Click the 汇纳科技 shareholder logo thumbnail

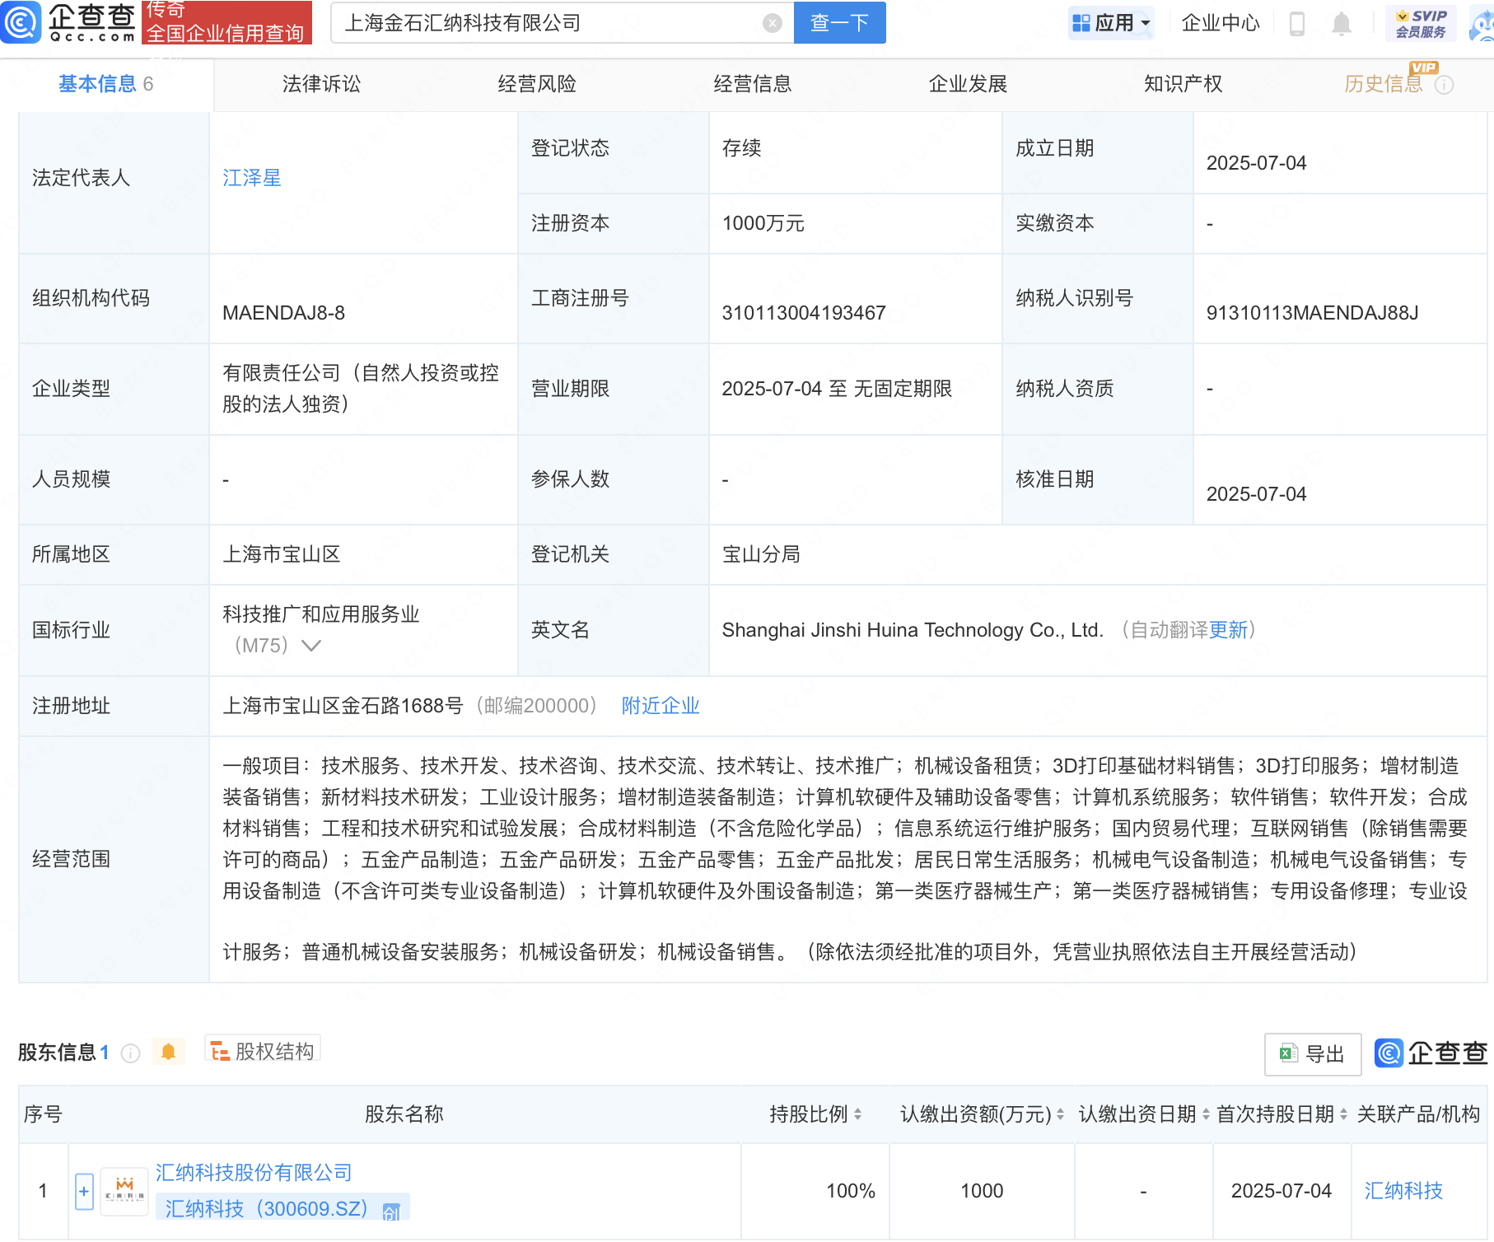[x=124, y=1191]
